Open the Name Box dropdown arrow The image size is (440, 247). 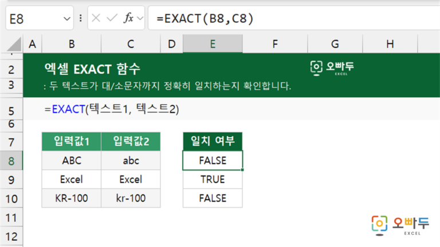pos(67,19)
